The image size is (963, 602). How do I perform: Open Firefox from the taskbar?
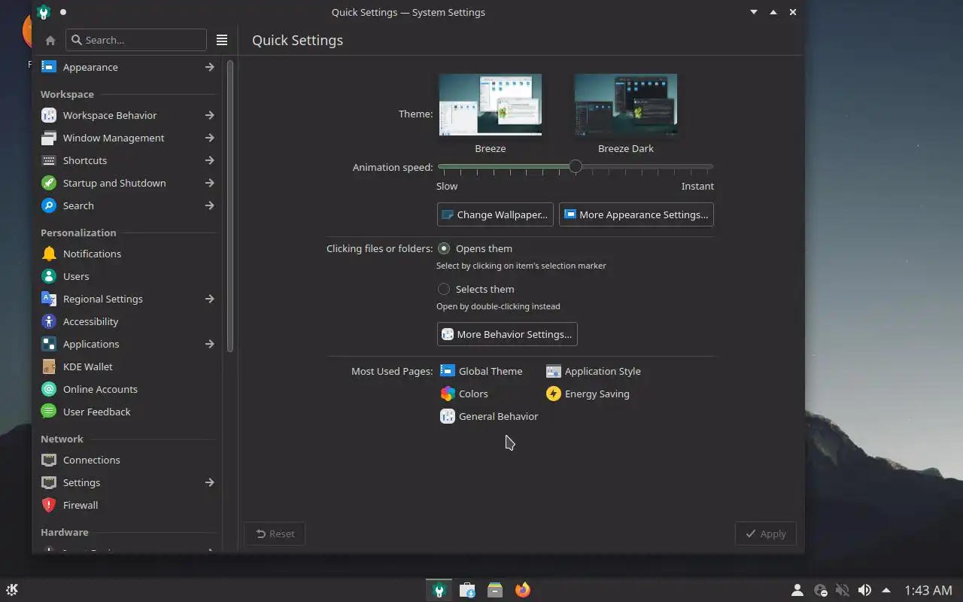click(523, 590)
